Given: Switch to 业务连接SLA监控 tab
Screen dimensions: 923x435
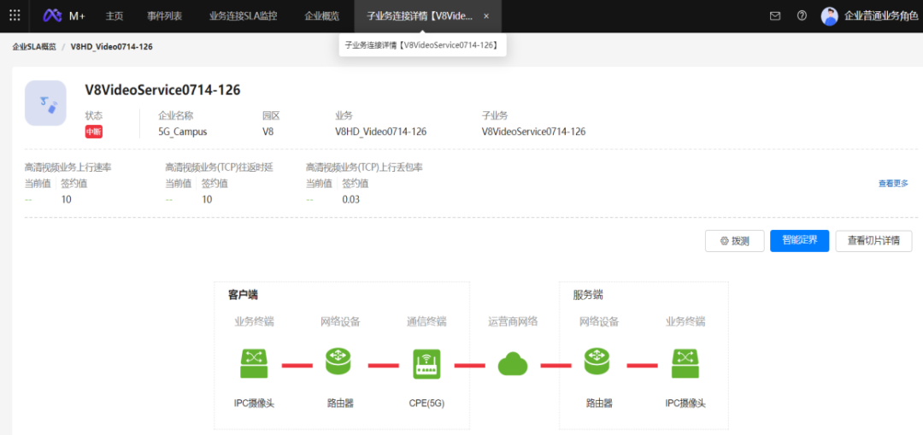Looking at the screenshot, I should point(243,15).
